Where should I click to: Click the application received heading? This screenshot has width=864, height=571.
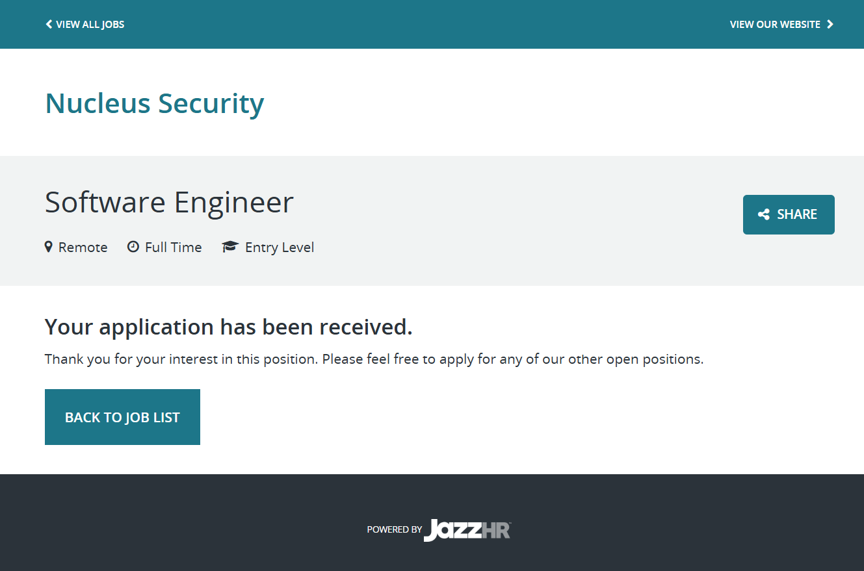pyautogui.click(x=228, y=327)
